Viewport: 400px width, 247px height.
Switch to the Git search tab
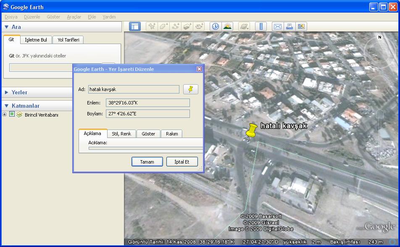(11, 39)
